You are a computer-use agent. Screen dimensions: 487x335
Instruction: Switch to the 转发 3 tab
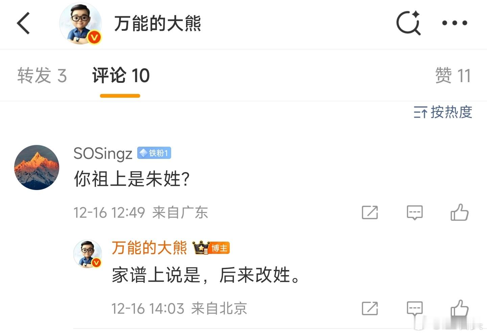pos(42,75)
